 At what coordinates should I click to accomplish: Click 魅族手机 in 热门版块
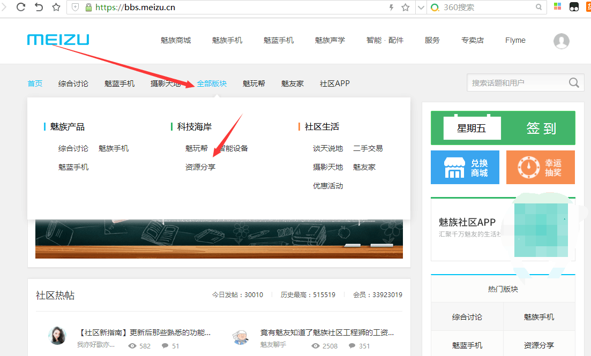539,317
